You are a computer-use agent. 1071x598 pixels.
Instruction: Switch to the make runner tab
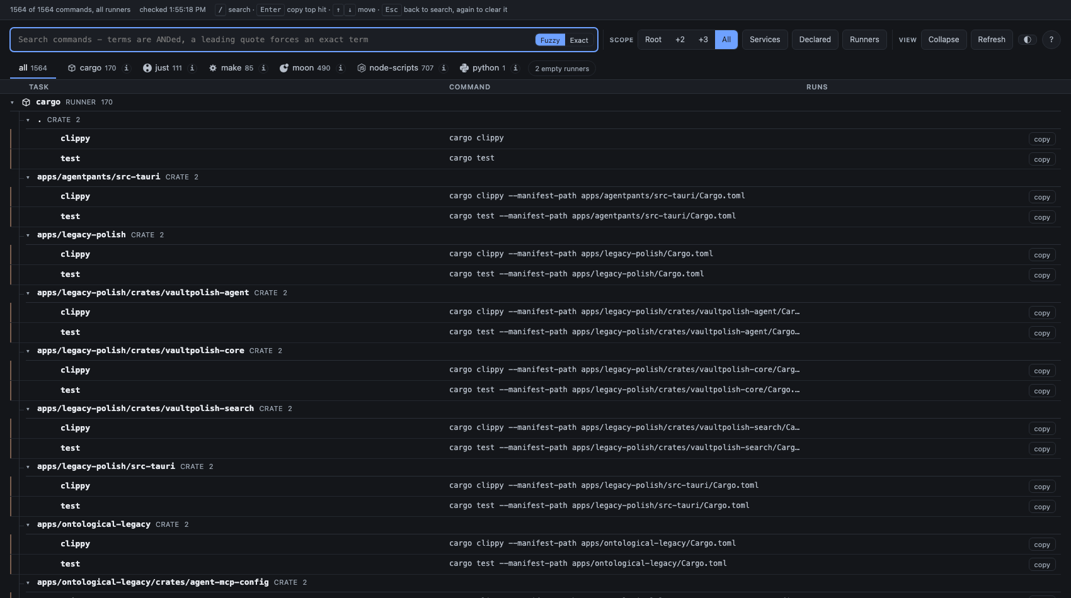pos(231,68)
